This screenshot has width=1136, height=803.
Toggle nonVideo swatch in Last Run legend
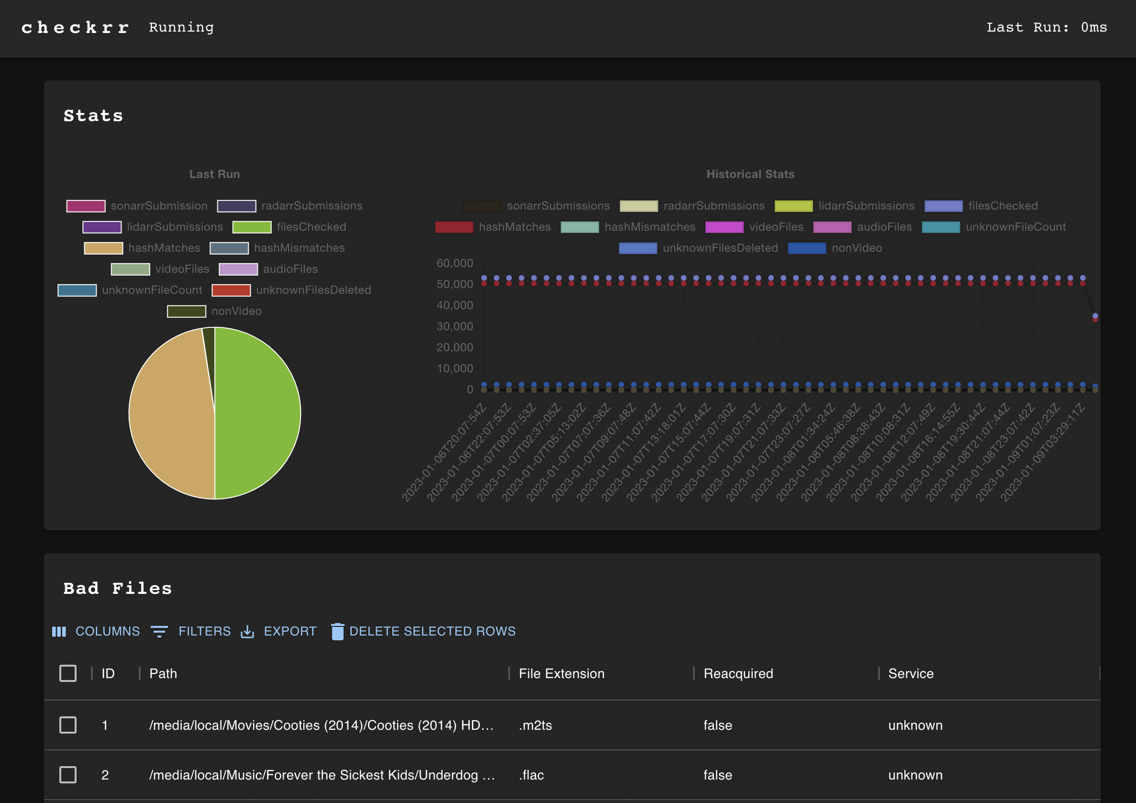click(x=187, y=311)
